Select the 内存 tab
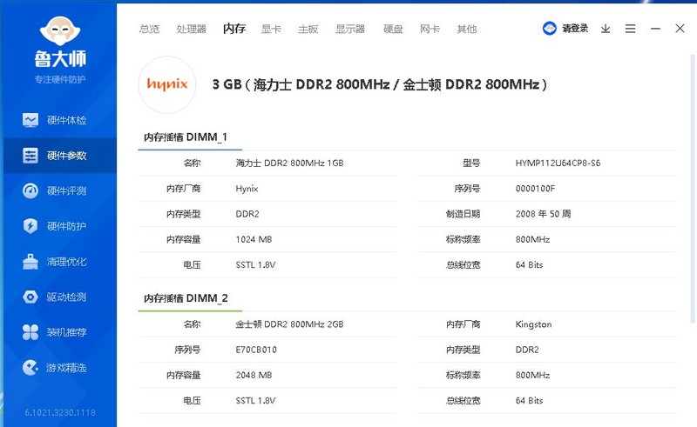The image size is (697, 427). point(234,29)
